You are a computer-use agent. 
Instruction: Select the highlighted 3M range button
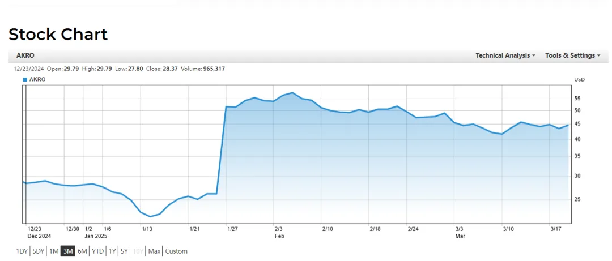click(x=68, y=251)
